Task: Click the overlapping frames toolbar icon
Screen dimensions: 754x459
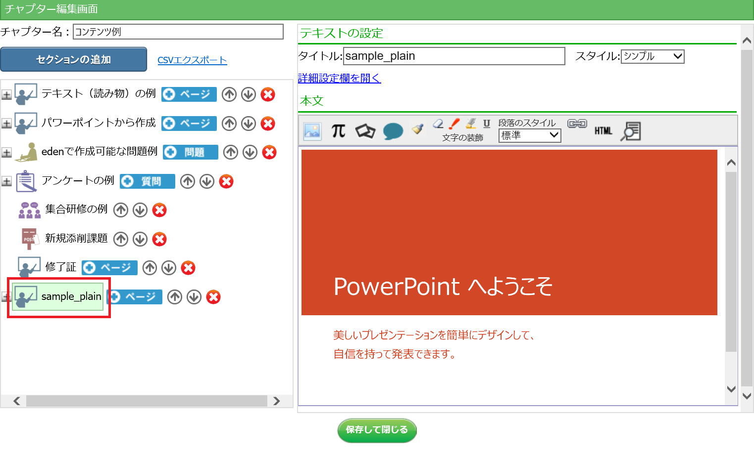Action: point(365,131)
